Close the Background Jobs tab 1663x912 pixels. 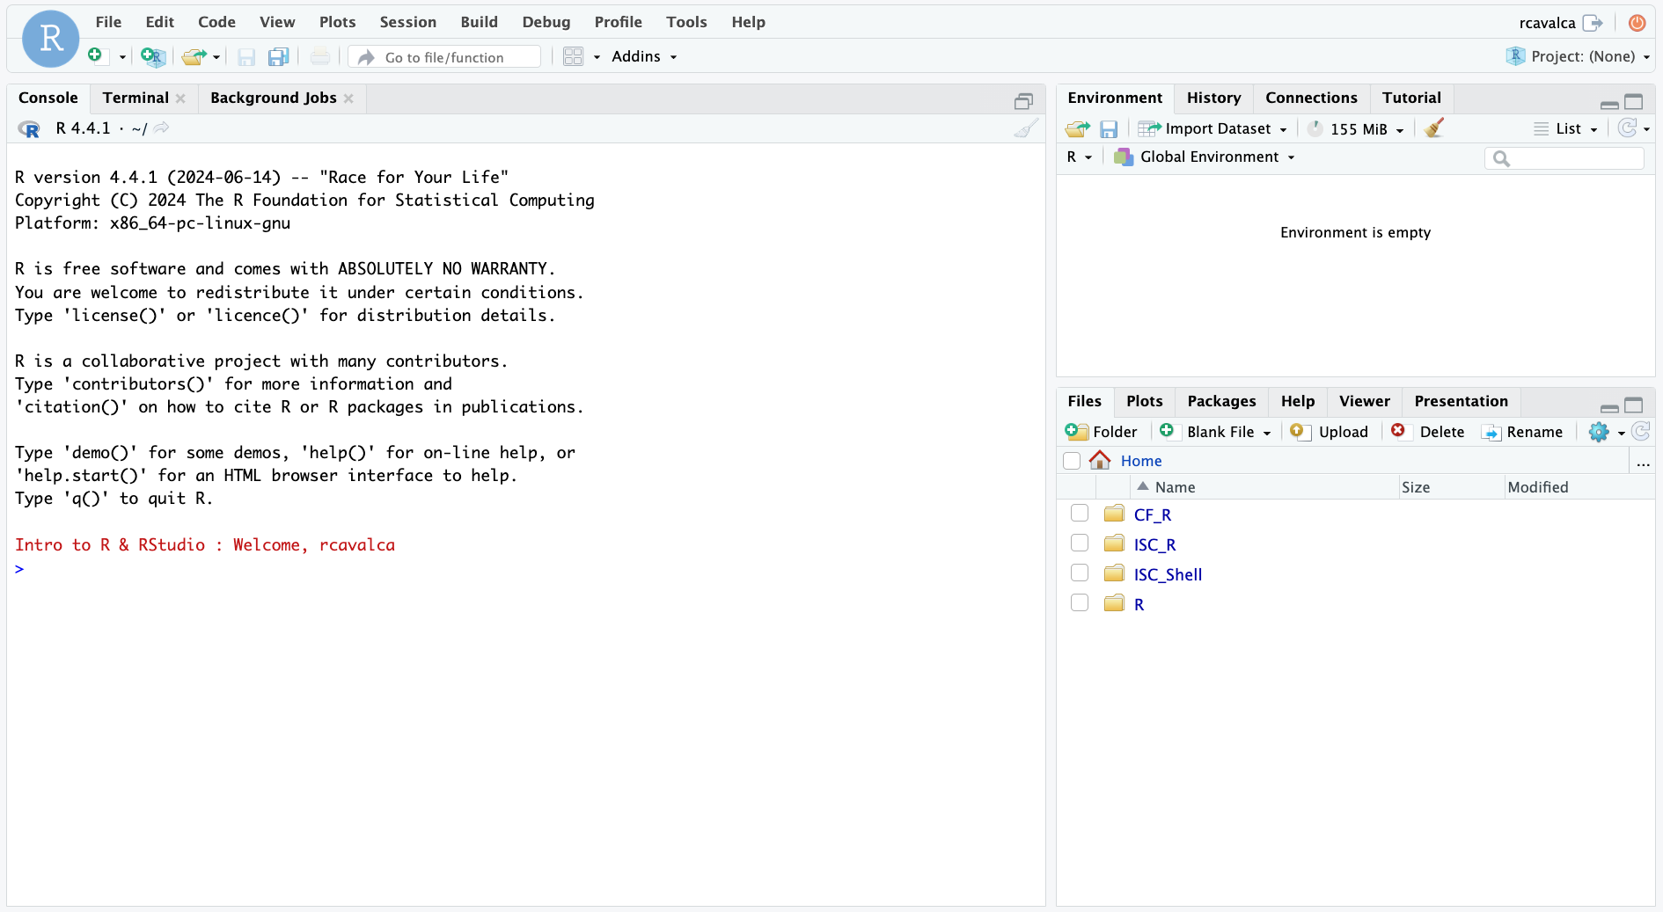pyautogui.click(x=348, y=98)
